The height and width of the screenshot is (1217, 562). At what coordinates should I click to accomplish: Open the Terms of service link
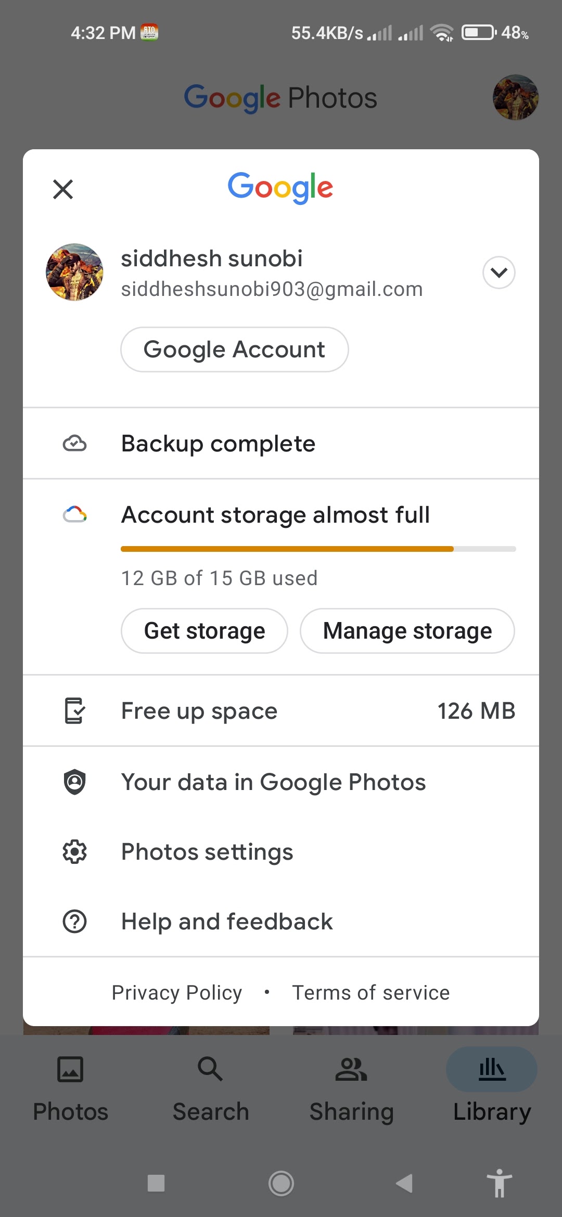[x=371, y=993]
